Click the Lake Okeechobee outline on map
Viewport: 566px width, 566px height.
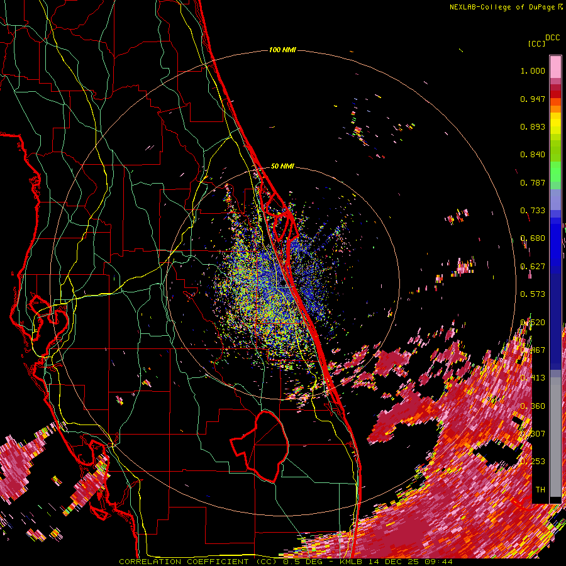259,447
